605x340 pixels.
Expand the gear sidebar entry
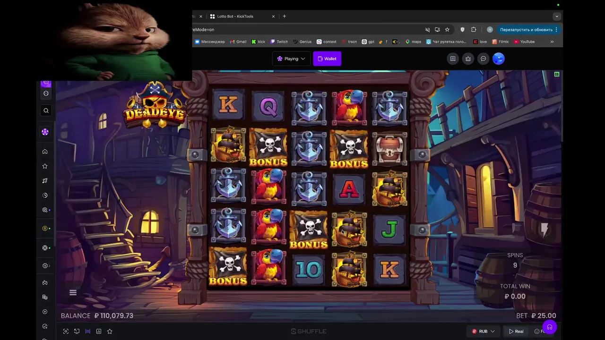[45, 265]
